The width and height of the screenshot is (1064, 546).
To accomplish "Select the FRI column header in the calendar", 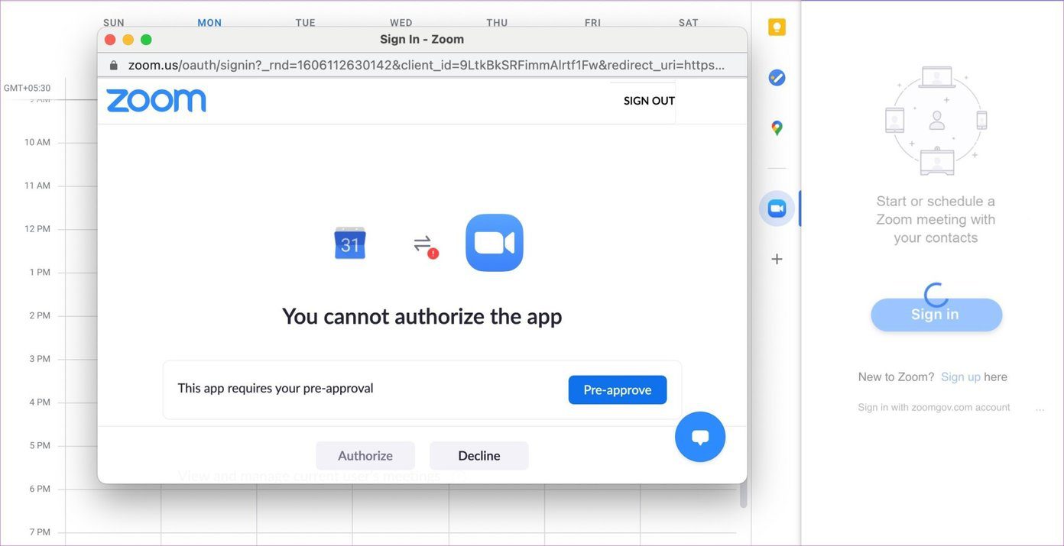I will (x=593, y=23).
